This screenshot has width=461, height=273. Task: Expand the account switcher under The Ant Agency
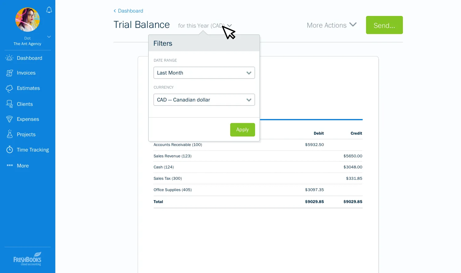(x=49, y=37)
